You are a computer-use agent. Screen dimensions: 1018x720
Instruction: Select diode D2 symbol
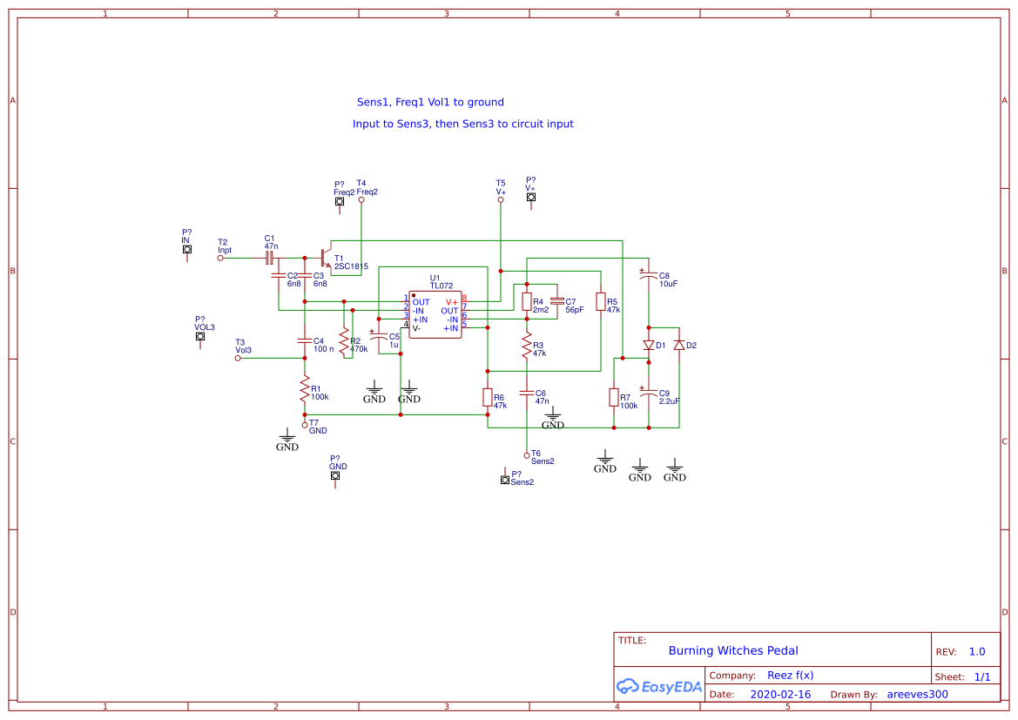point(679,346)
